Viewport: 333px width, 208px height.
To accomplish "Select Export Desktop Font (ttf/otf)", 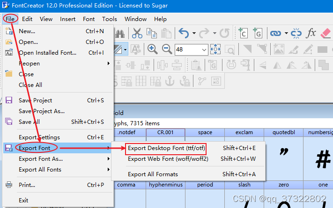I will pyautogui.click(x=188, y=148).
